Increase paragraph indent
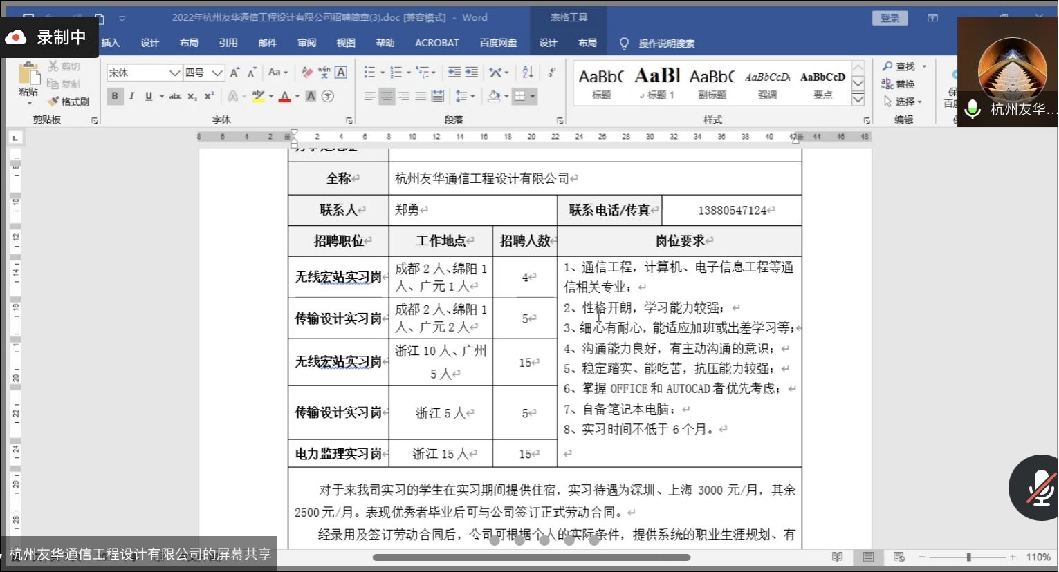Image resolution: width=1059 pixels, height=572 pixels. [472, 73]
